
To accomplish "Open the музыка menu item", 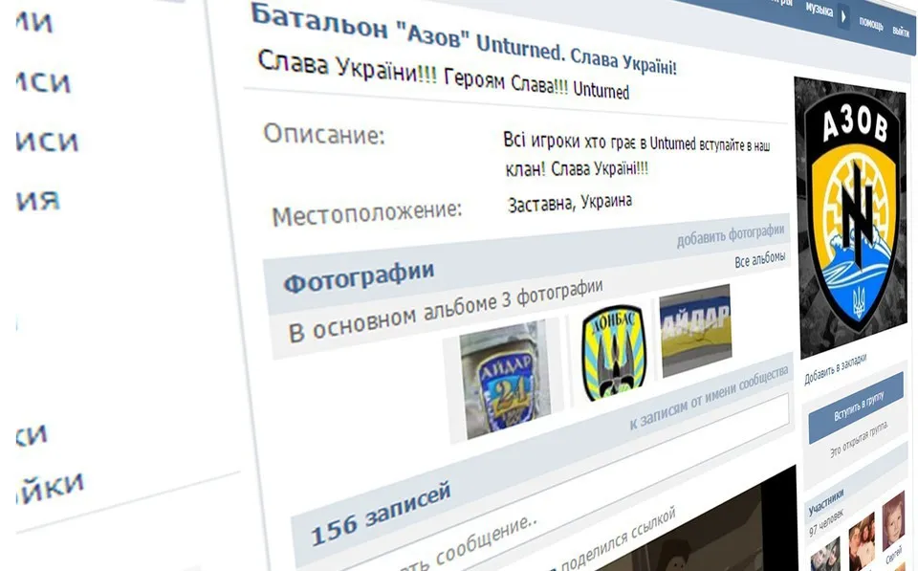I will pos(820,9).
